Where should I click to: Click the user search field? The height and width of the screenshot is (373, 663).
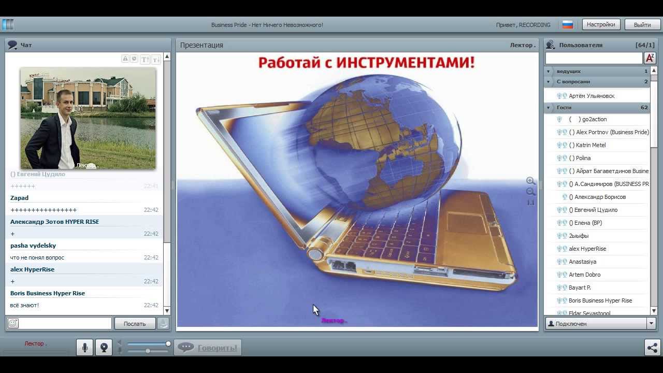[x=594, y=58]
